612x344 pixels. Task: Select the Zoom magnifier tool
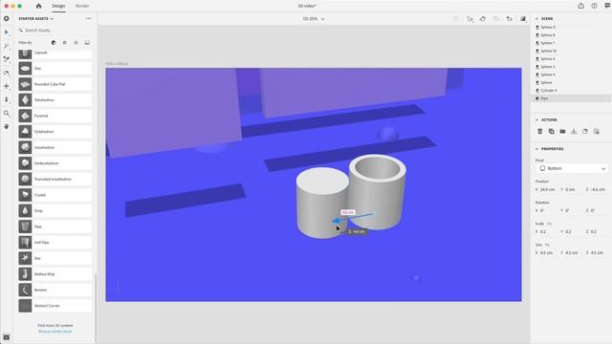(x=7, y=113)
